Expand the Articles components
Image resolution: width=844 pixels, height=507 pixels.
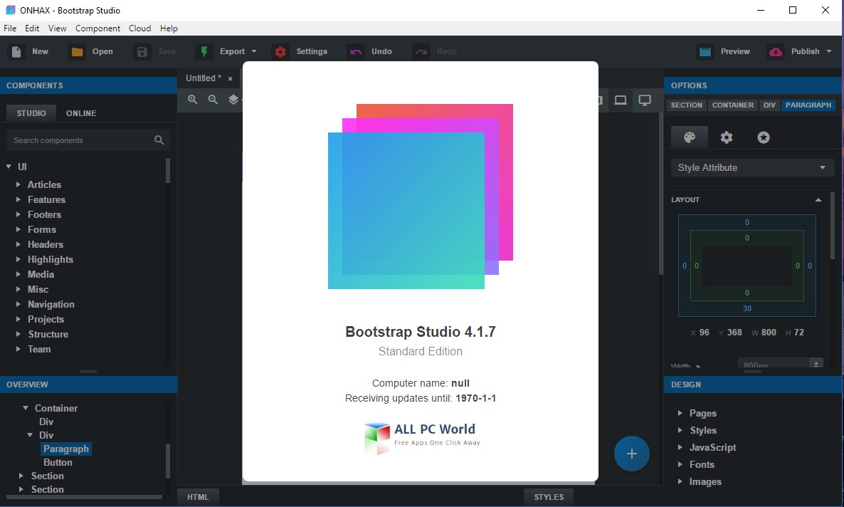point(19,184)
